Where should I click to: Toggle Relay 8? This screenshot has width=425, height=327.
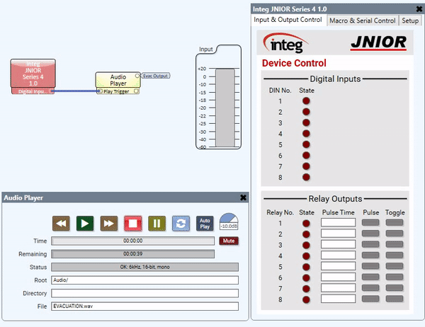tap(395, 299)
